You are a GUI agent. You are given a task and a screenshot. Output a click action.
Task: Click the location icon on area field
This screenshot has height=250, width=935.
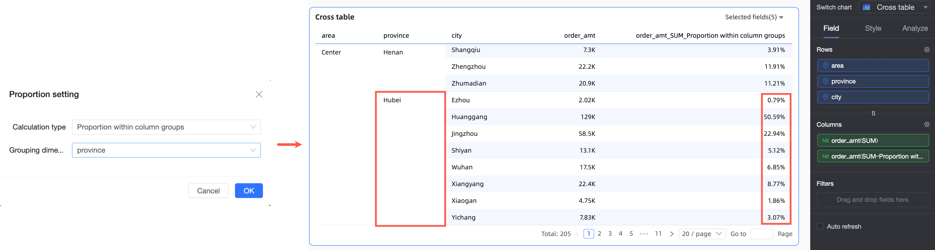(826, 66)
